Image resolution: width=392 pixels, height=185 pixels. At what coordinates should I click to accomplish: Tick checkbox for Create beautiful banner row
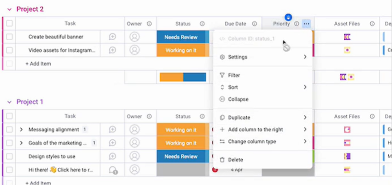pos(9,37)
